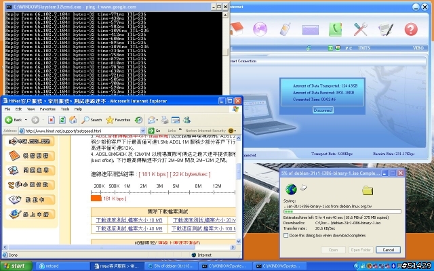The height and width of the screenshot is (271, 434).
Task: Click the Windows start button
Action: pos(16,266)
